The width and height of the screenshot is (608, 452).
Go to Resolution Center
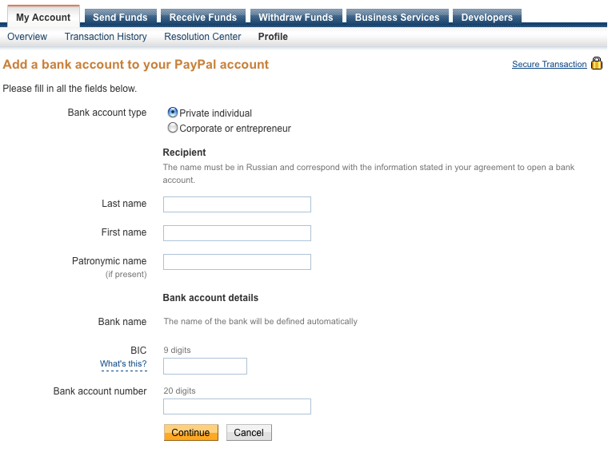[x=203, y=37]
